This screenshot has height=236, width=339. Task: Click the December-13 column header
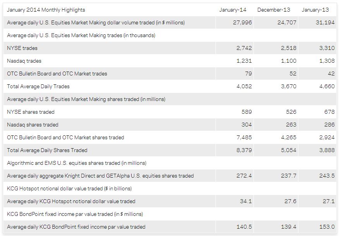pos(274,10)
